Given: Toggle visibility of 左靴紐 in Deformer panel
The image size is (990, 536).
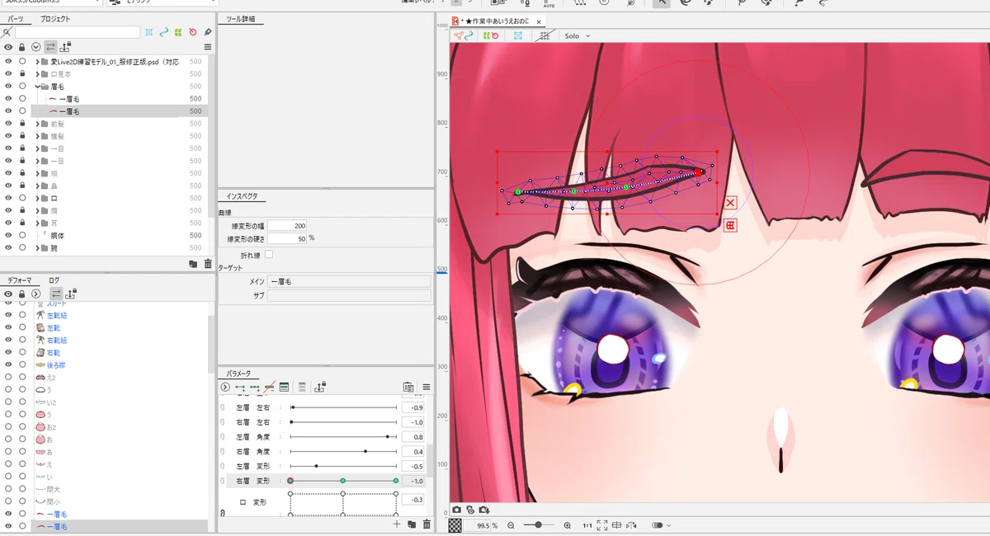Looking at the screenshot, I should click(x=8, y=316).
